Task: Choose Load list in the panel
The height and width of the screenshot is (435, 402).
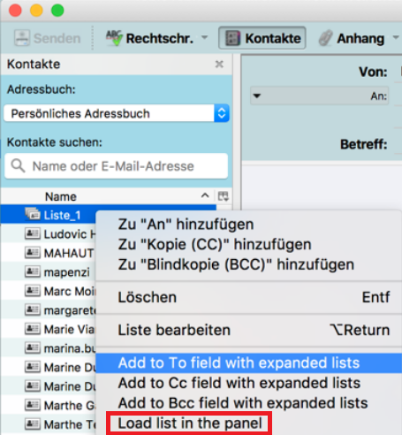Action: tap(190, 424)
